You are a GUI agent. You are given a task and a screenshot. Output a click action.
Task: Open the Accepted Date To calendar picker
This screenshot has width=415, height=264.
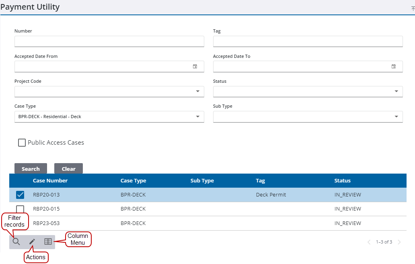point(394,67)
